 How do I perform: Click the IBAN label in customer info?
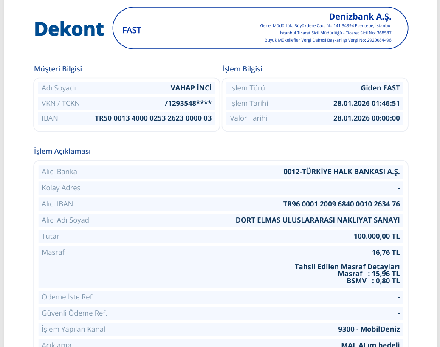(50, 118)
